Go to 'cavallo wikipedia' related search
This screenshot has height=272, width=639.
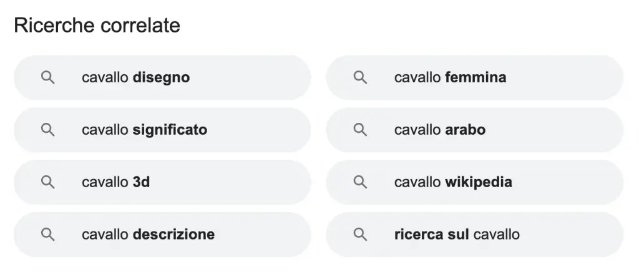[475, 182]
